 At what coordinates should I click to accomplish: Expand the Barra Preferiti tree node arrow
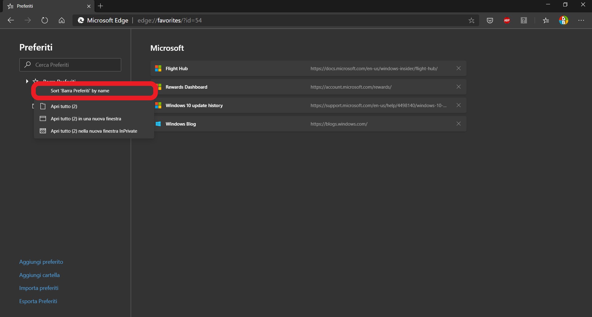[x=27, y=81]
